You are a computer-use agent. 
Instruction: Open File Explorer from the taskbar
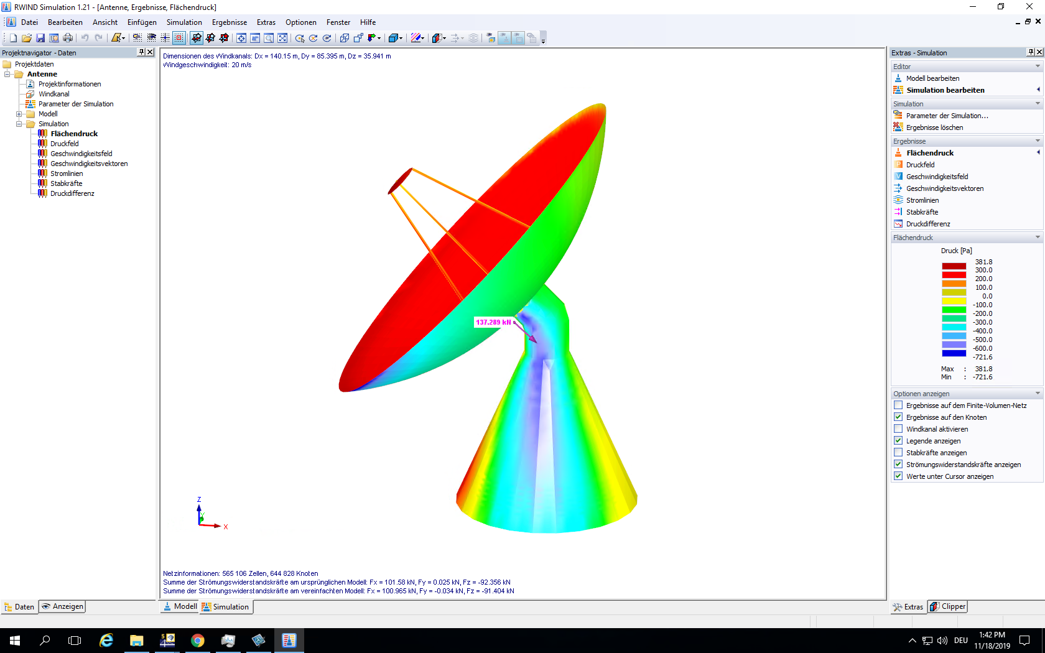pyautogui.click(x=137, y=641)
